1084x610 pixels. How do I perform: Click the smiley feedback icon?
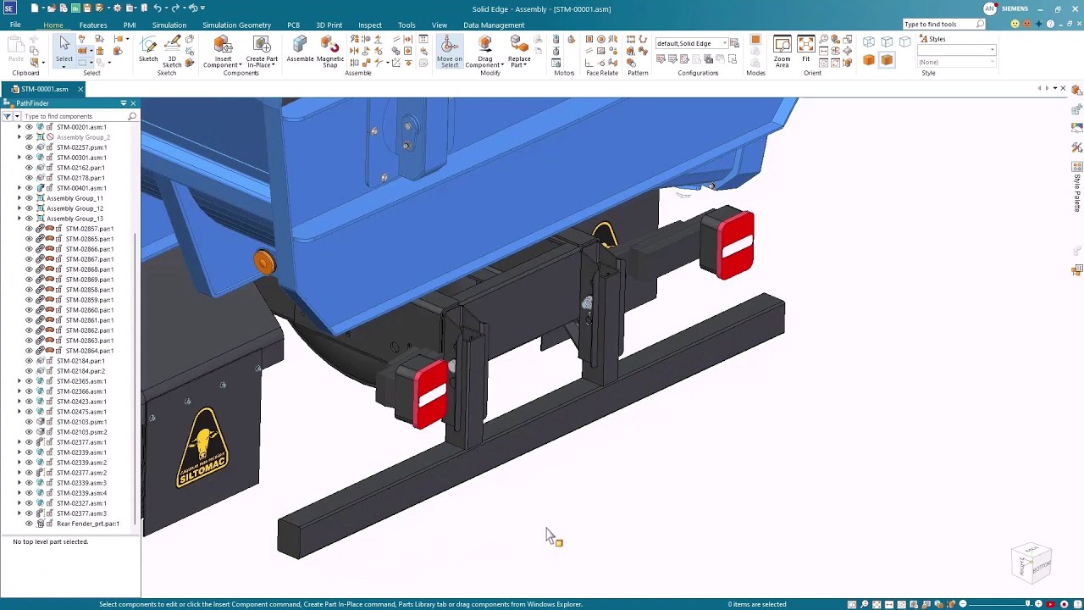[x=1015, y=25]
